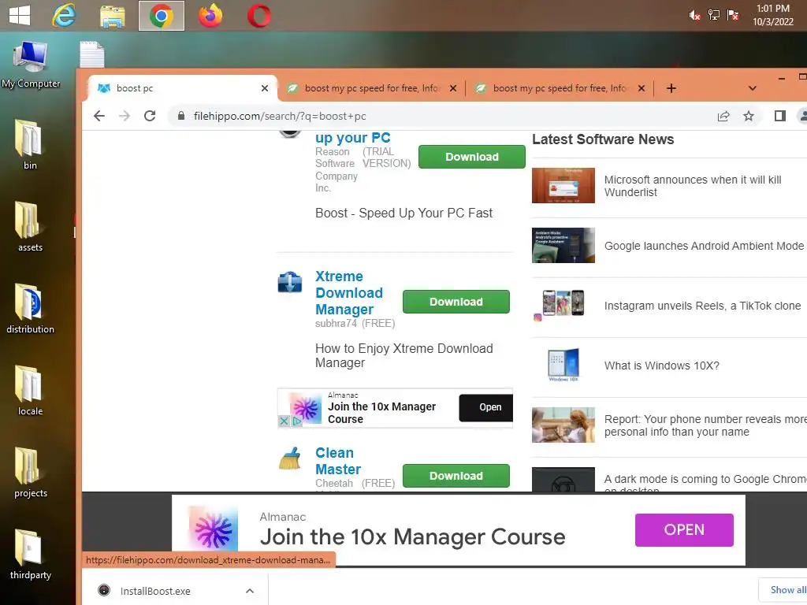Download Xtreme Download Manager
807x605 pixels.
456,302
